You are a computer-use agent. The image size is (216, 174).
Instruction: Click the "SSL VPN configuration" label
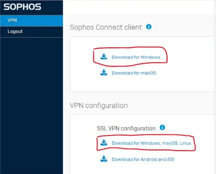tap(126, 128)
